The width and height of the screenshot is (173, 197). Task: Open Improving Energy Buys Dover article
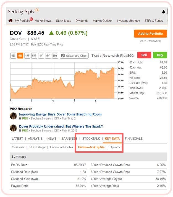[60, 114]
